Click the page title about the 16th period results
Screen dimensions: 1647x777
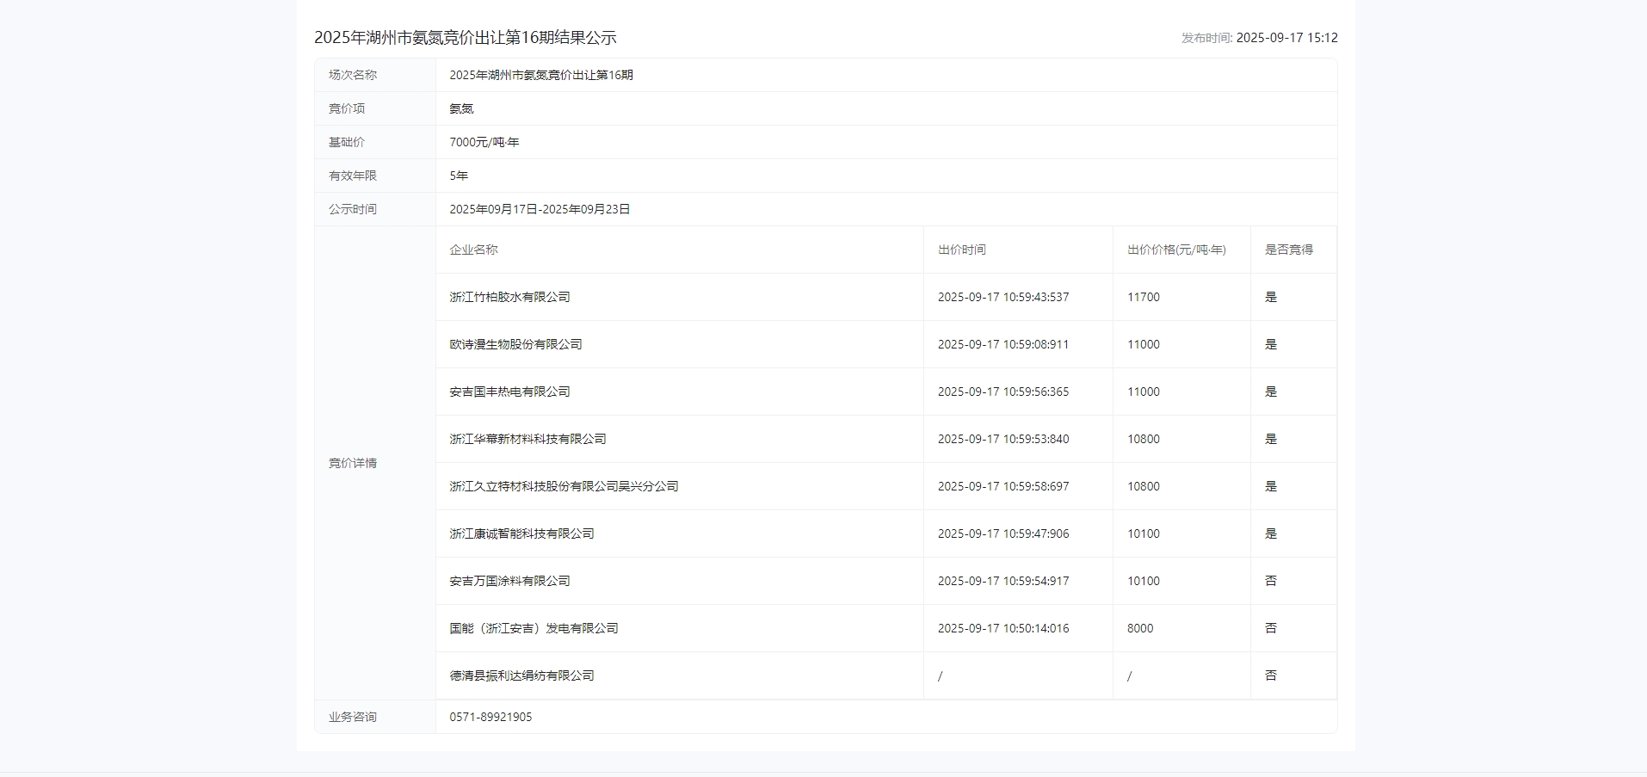[465, 38]
